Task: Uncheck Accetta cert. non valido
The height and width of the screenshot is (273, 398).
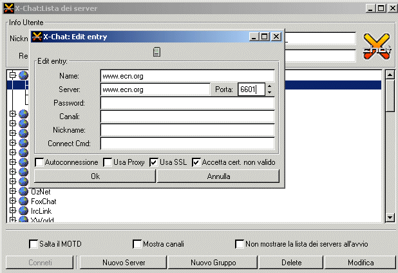Action: pos(196,162)
